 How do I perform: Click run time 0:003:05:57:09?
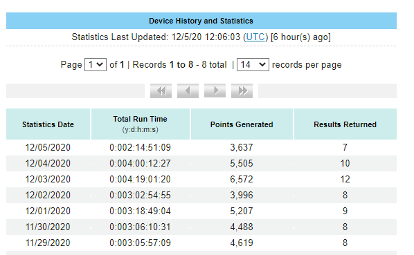pos(141,243)
